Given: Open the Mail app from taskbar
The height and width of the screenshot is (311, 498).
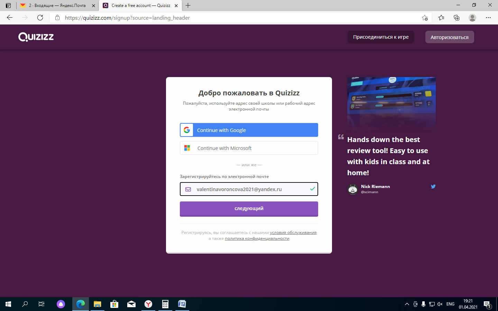Looking at the screenshot, I should 131,304.
